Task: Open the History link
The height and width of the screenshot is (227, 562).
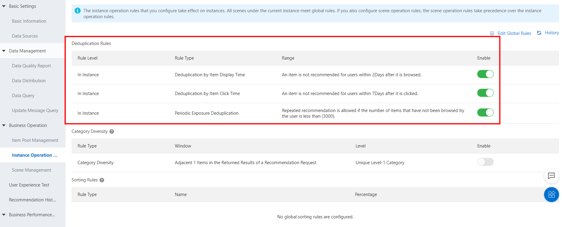Action: pyautogui.click(x=552, y=33)
